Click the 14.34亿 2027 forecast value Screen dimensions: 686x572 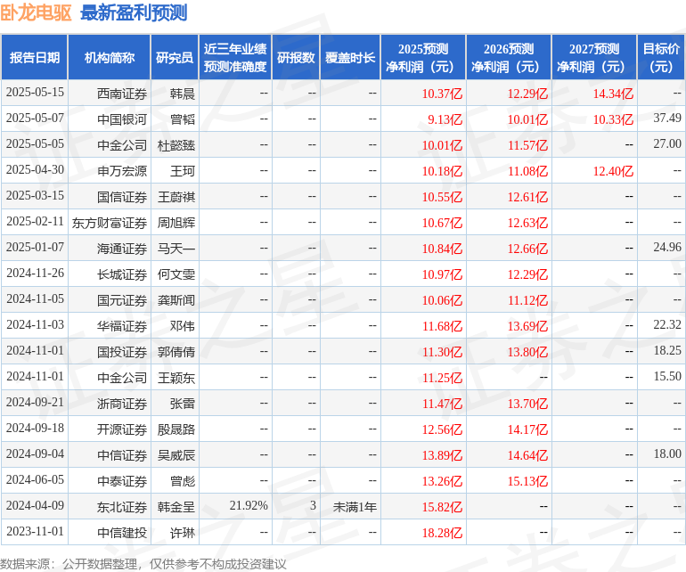click(613, 94)
